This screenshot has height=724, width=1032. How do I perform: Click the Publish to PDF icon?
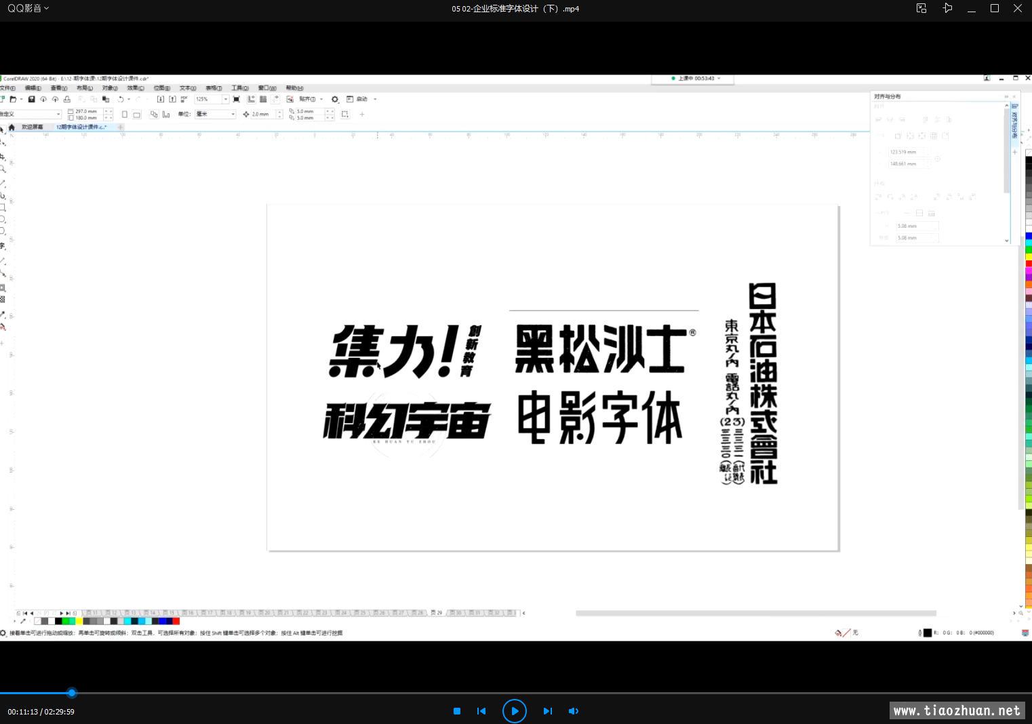[x=184, y=99]
